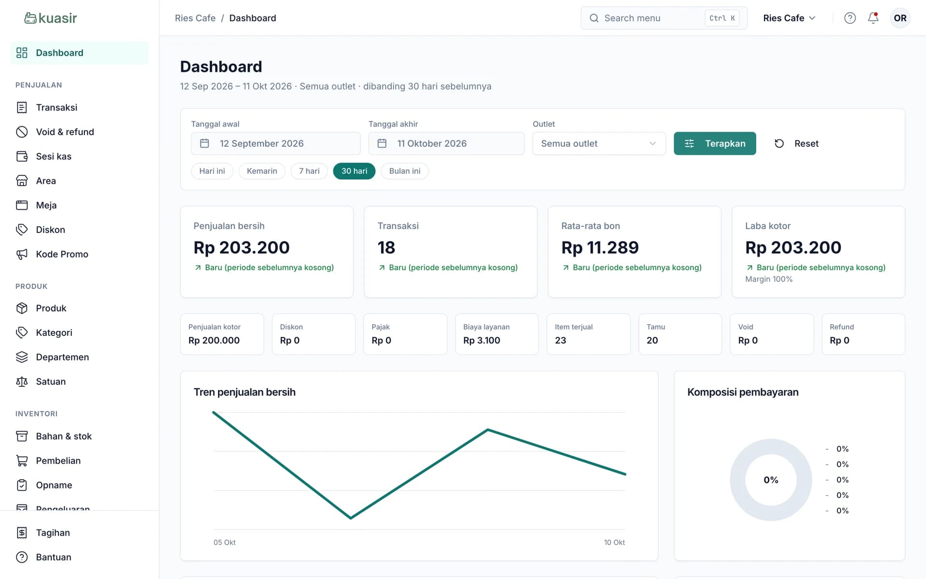Click the Void & refund ban icon
Viewport: 926px width, 579px height.
(x=22, y=132)
